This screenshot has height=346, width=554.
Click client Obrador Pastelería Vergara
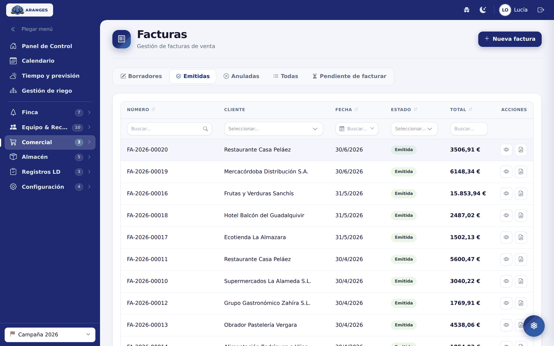pyautogui.click(x=260, y=325)
